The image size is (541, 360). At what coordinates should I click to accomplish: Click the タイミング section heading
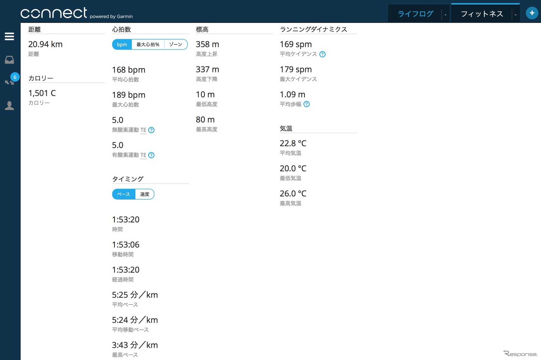click(x=128, y=179)
